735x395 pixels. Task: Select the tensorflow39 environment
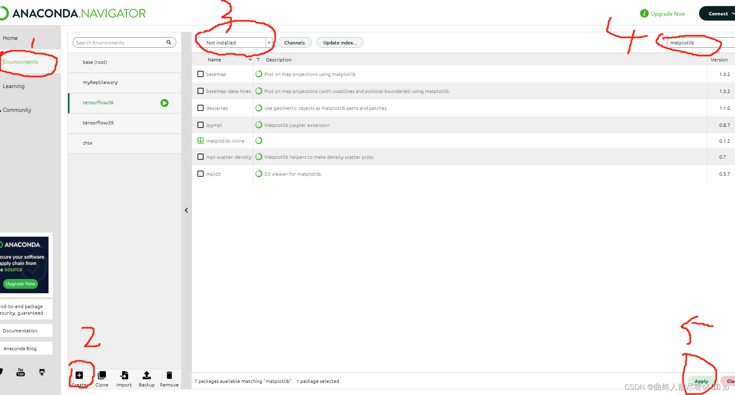[125, 123]
